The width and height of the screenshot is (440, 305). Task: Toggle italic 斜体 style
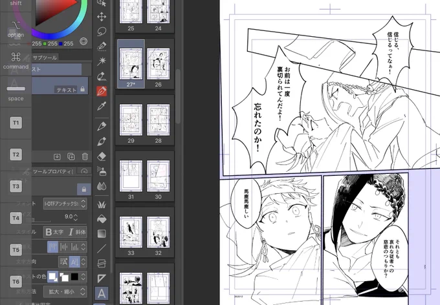76,232
